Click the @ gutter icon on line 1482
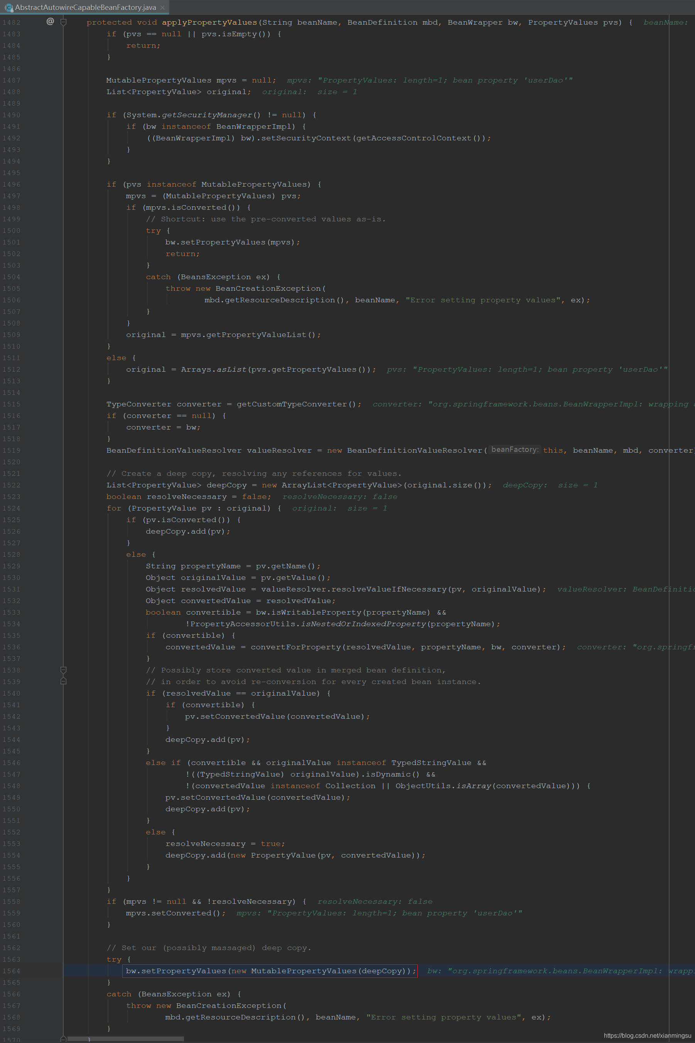Image resolution: width=695 pixels, height=1043 pixels. pos(50,21)
